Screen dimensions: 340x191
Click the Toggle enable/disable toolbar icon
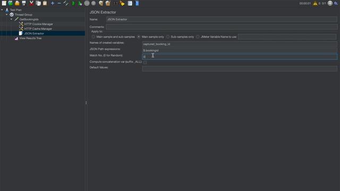[66, 3]
